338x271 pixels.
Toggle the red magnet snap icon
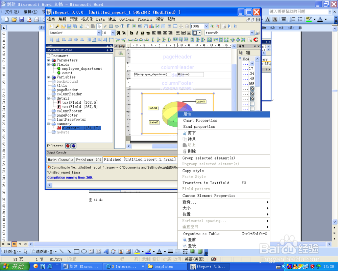(x=256, y=40)
